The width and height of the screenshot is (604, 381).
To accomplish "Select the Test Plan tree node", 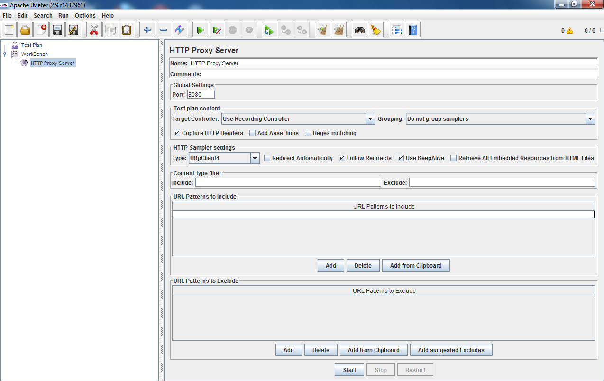I will pyautogui.click(x=31, y=45).
